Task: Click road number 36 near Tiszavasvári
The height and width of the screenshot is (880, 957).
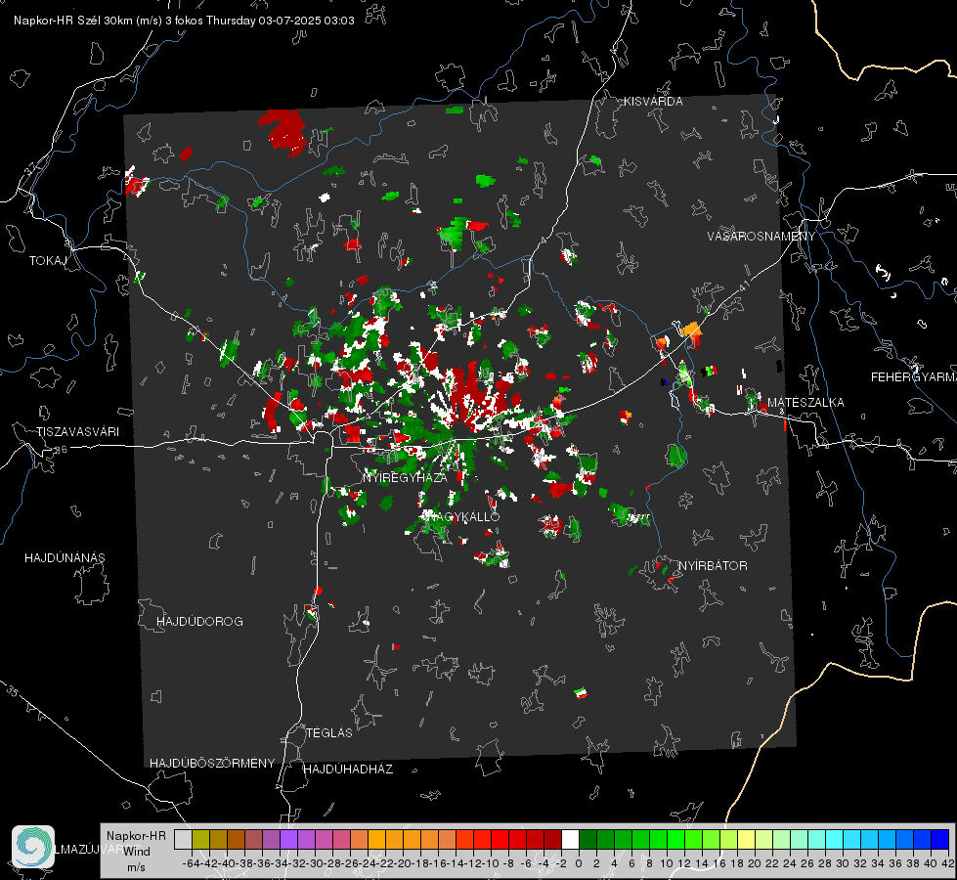Action: [x=61, y=450]
